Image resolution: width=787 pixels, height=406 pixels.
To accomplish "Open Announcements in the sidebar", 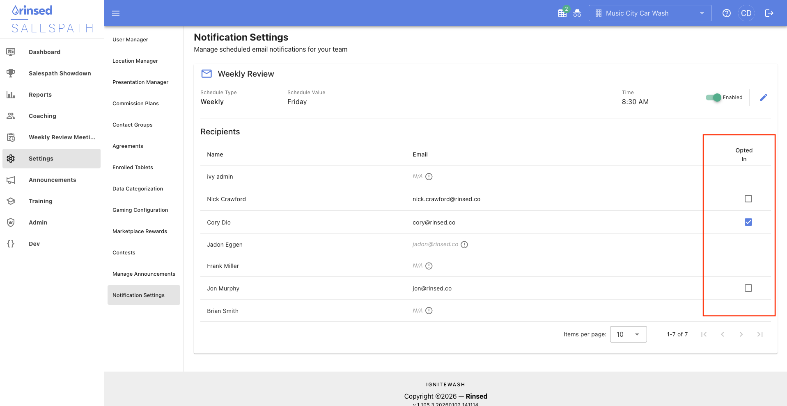I will 53,180.
